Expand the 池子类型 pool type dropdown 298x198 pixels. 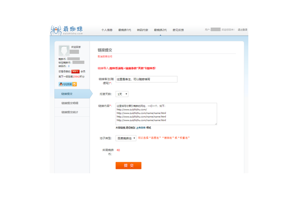coord(126,138)
